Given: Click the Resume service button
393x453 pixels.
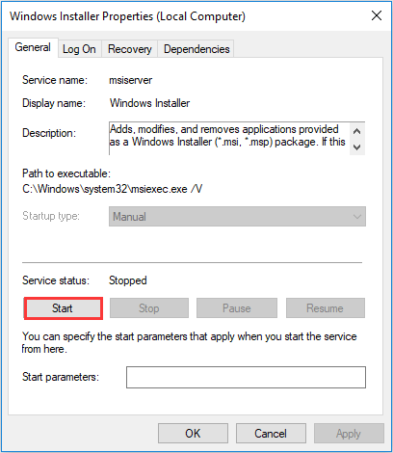Looking at the screenshot, I should (326, 308).
